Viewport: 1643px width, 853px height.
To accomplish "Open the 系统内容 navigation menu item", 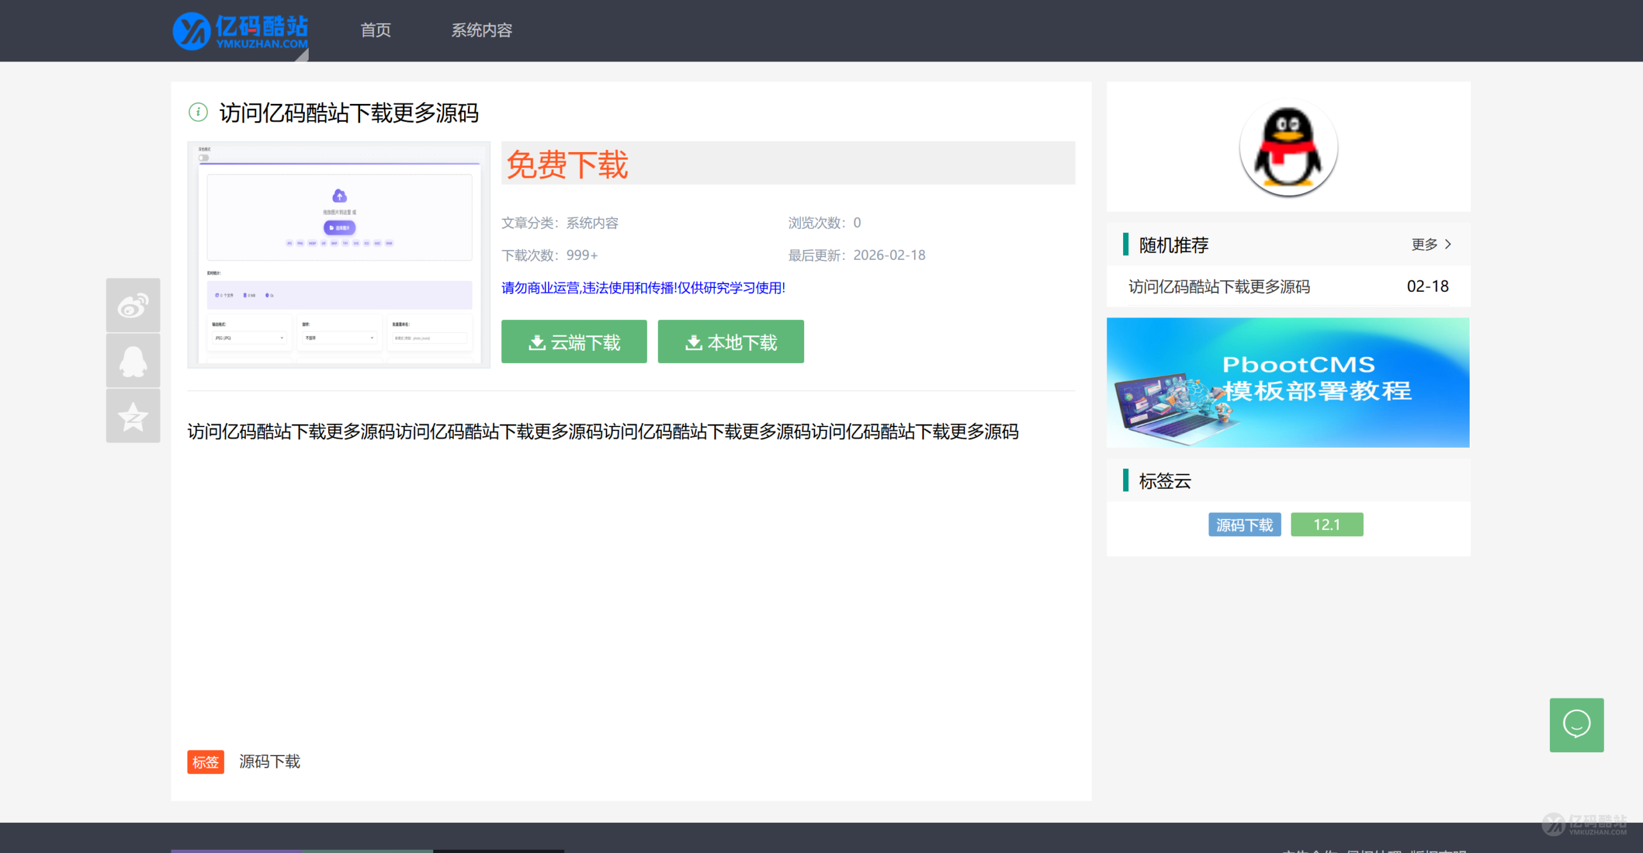I will [482, 30].
